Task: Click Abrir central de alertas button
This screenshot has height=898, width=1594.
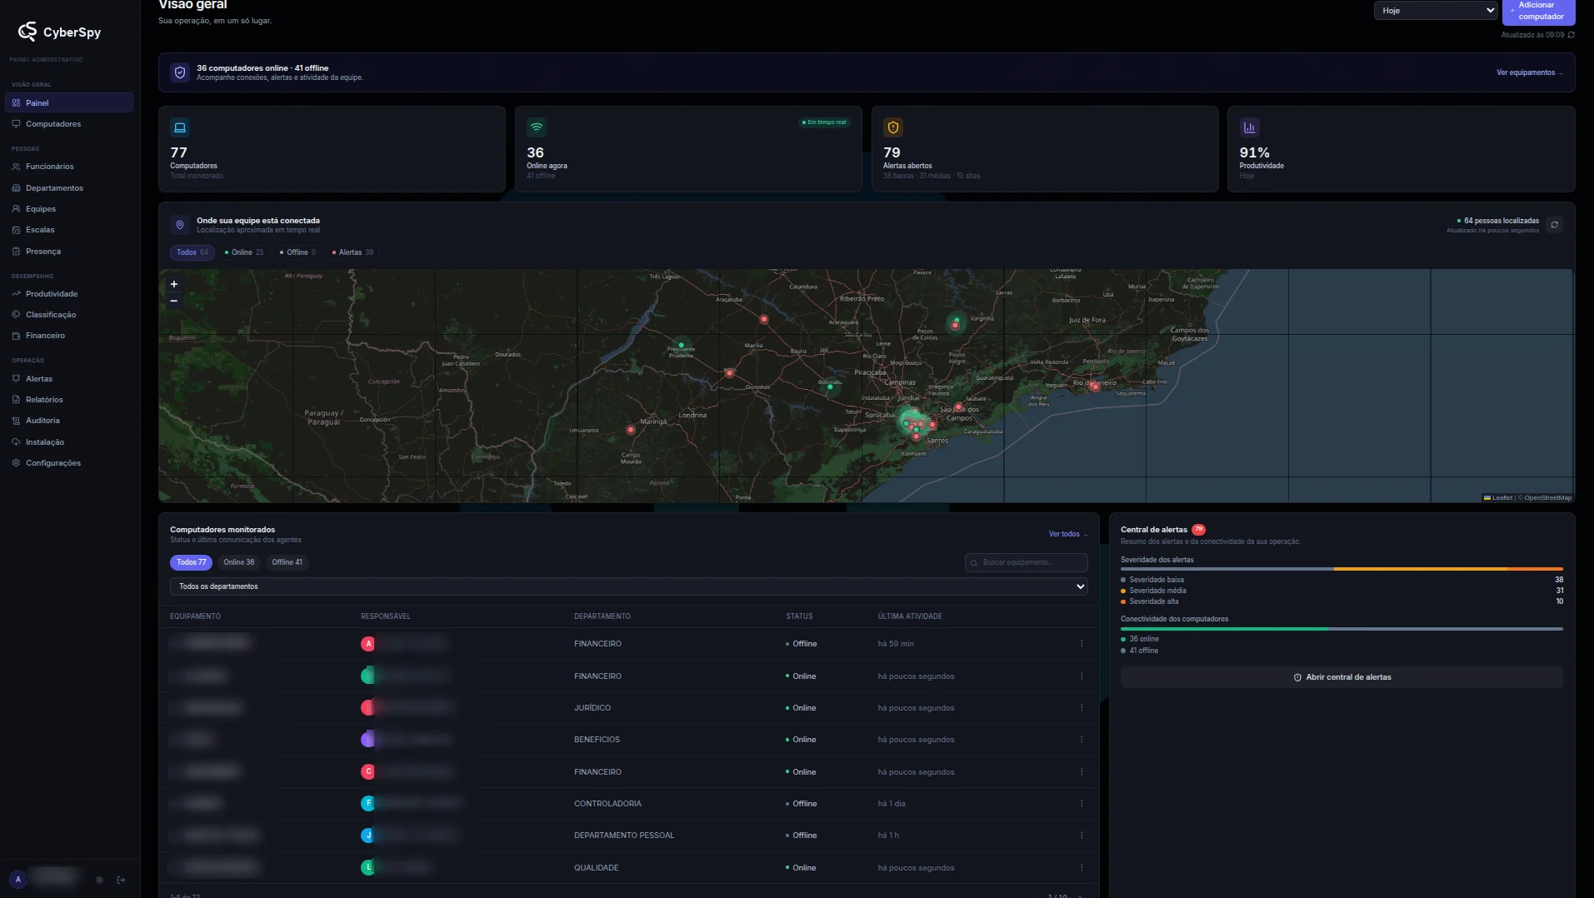Action: click(1342, 677)
